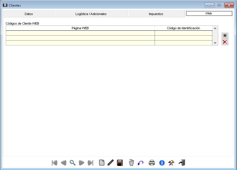Jump to the last client record
Screen dimensions: 237x170
tap(91, 163)
